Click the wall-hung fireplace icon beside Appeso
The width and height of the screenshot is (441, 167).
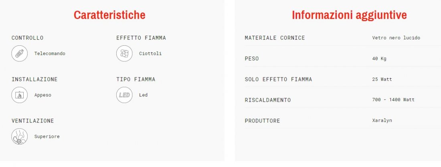pyautogui.click(x=19, y=95)
